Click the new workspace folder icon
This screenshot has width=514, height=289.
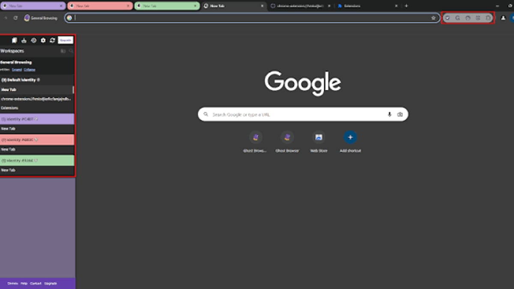[63, 51]
